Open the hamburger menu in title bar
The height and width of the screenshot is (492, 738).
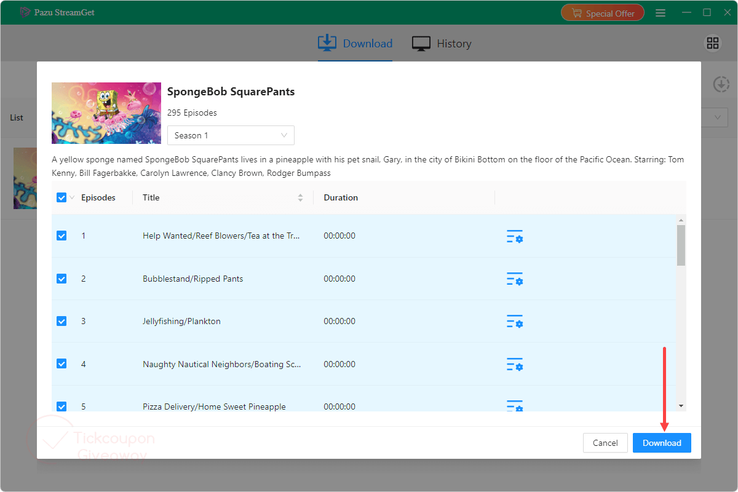(x=661, y=13)
